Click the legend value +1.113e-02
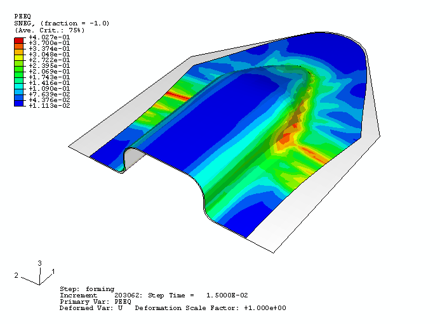Viewport: 440px width, 324px height. [x=50, y=106]
